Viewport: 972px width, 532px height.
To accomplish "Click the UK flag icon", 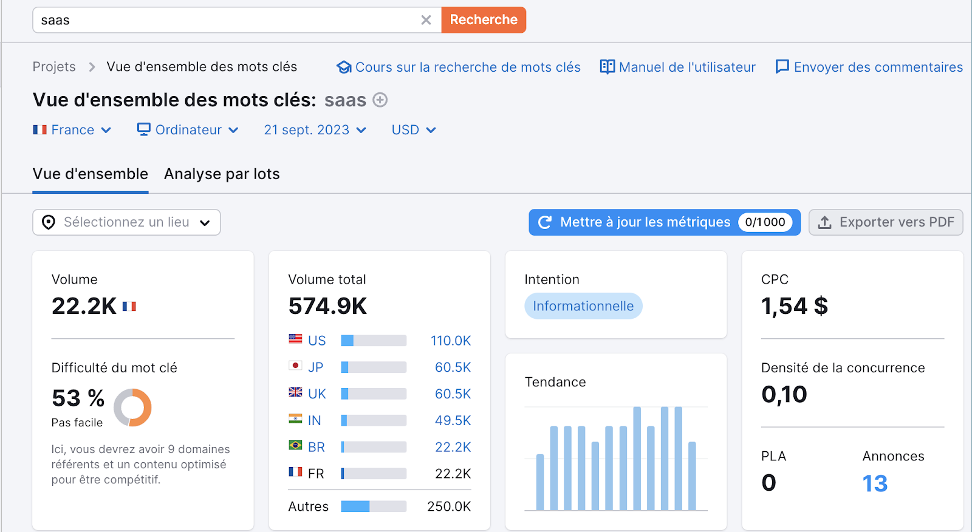I will pyautogui.click(x=295, y=392).
